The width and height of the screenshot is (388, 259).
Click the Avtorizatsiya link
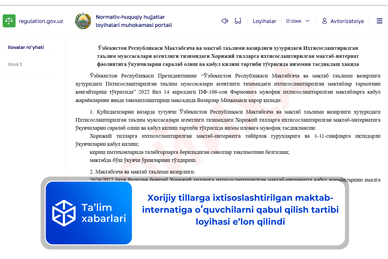pyautogui.click(x=346, y=21)
